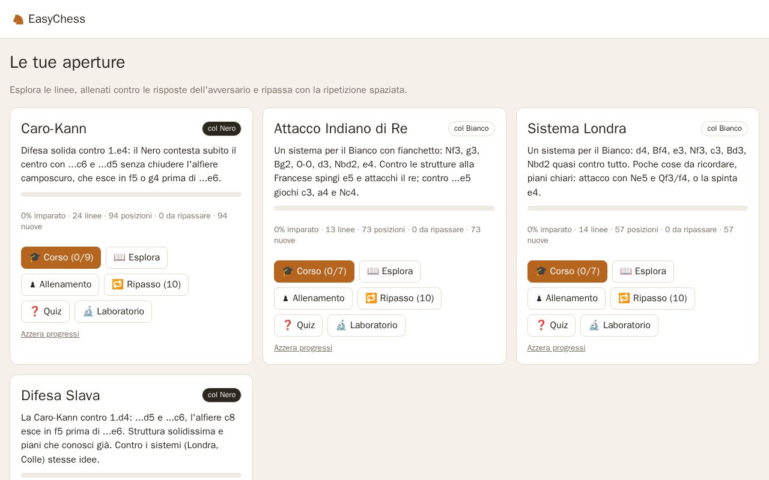Click the EasyChess brand name

coord(56,19)
